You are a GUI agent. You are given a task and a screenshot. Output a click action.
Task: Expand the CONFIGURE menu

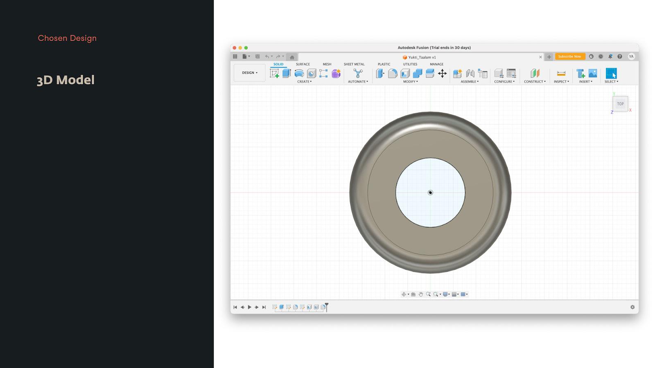[504, 82]
